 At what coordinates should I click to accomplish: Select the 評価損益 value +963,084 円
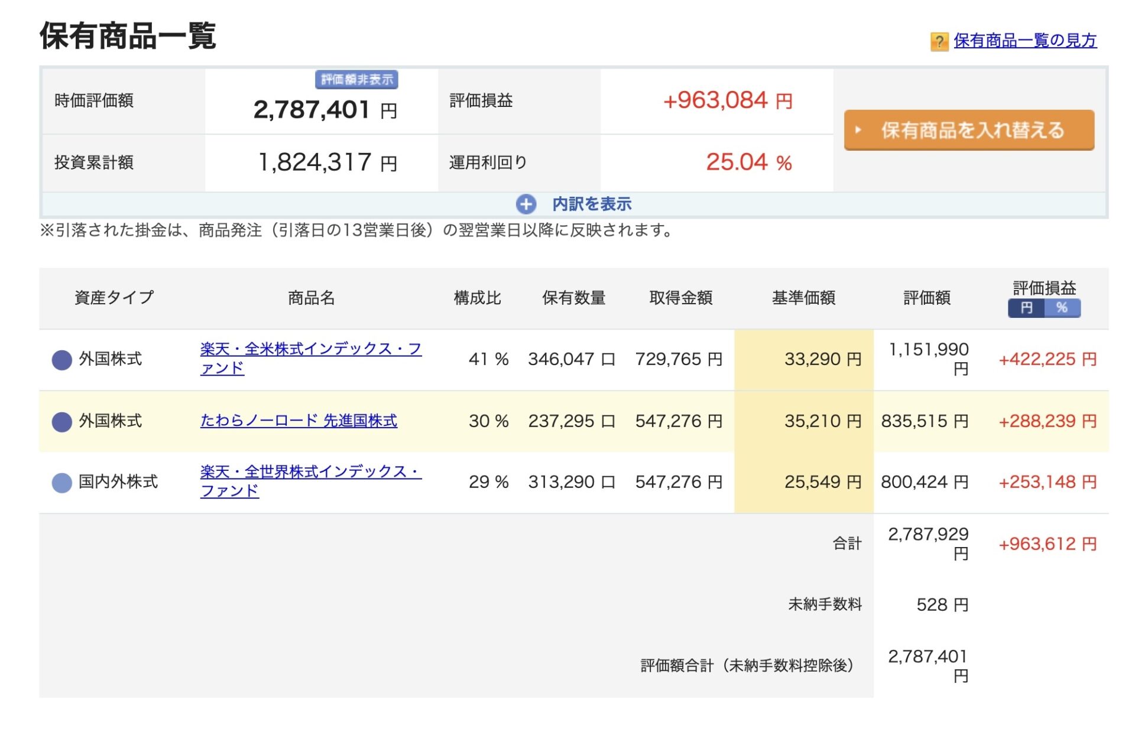tap(728, 100)
